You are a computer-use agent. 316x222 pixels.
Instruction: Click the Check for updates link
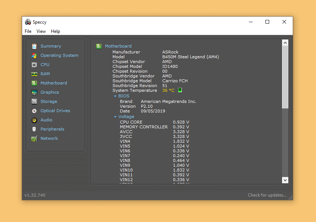267,195
